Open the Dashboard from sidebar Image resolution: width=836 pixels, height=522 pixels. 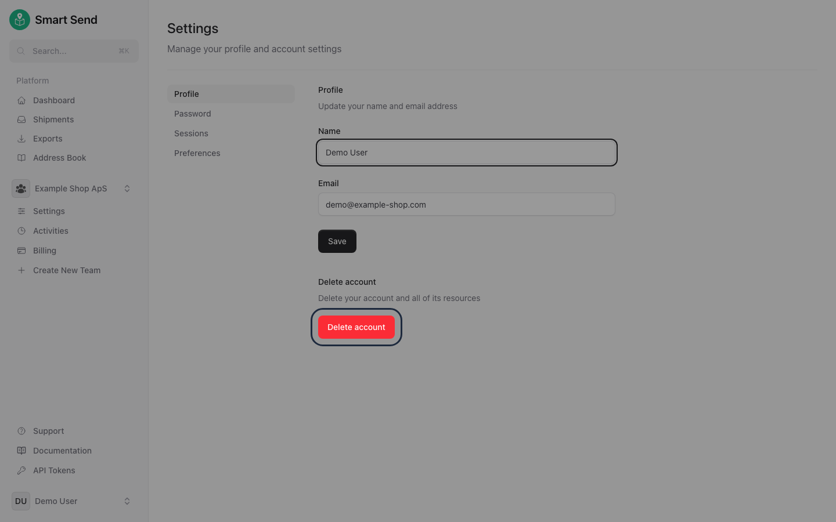point(52,100)
